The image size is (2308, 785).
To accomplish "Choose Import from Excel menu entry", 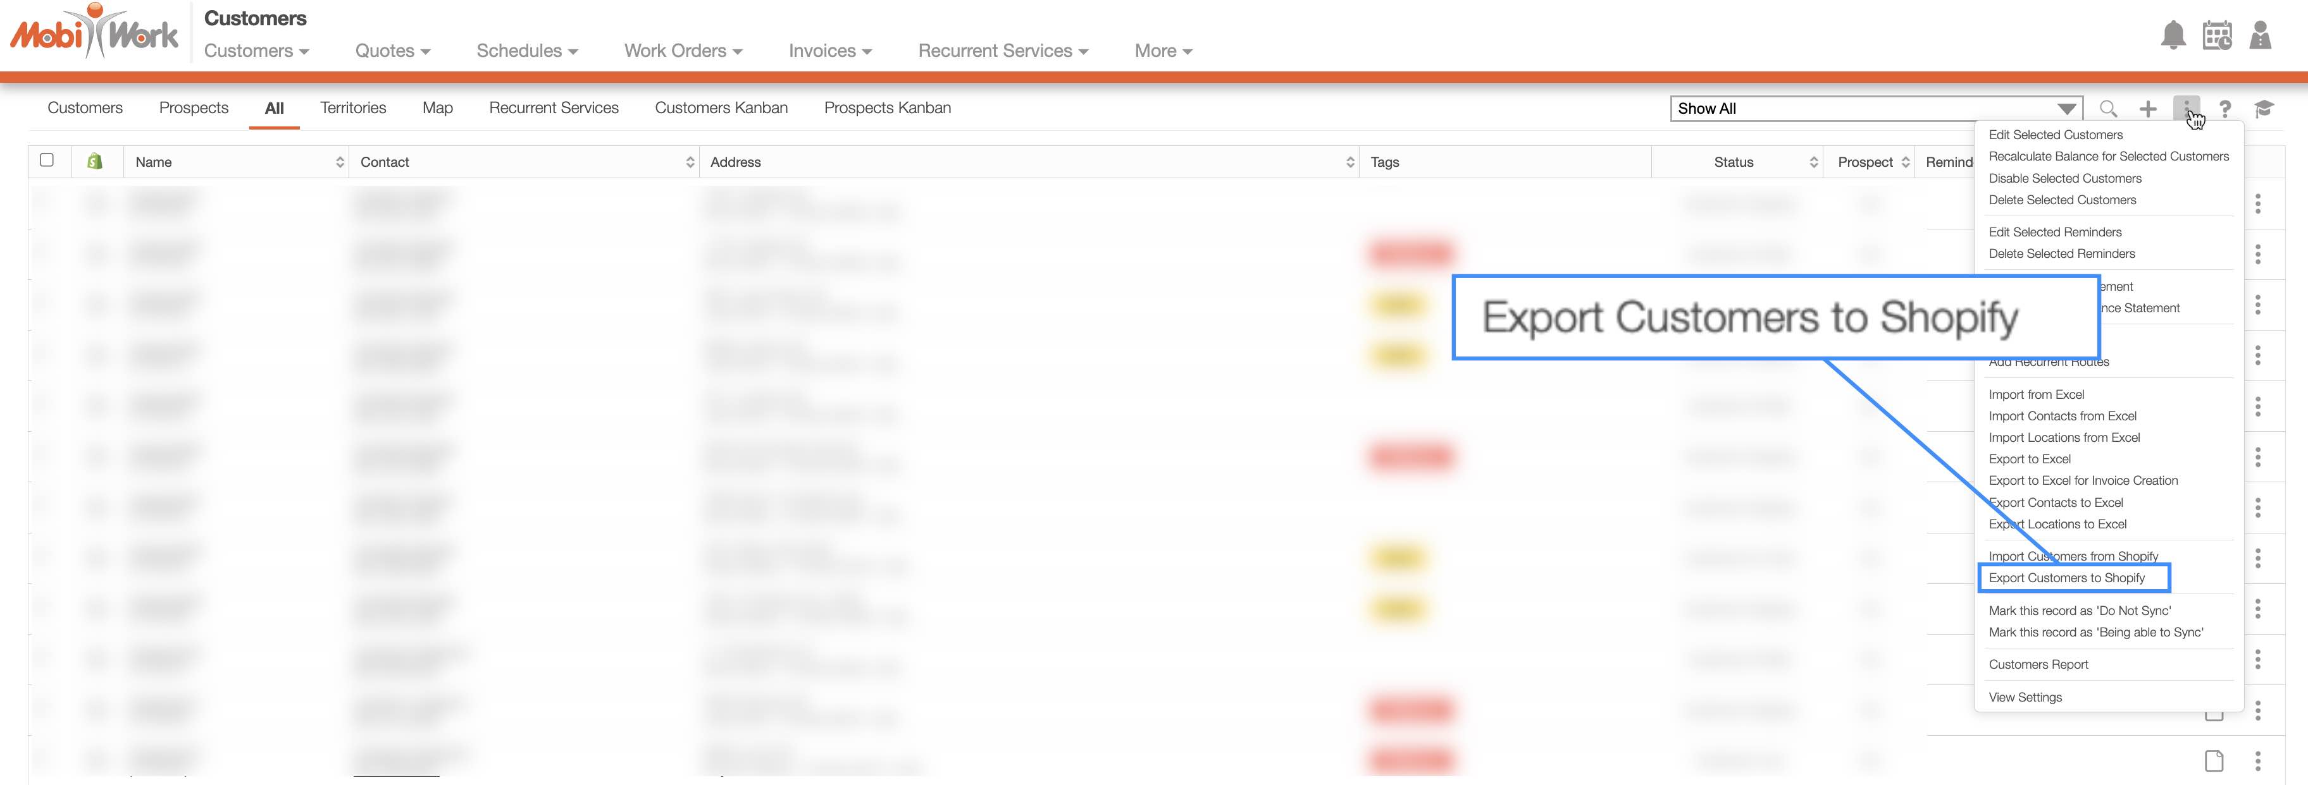I will coord(2035,395).
